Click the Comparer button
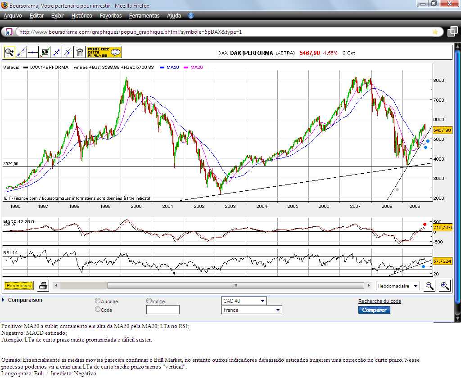The image size is (461, 378). click(x=374, y=310)
